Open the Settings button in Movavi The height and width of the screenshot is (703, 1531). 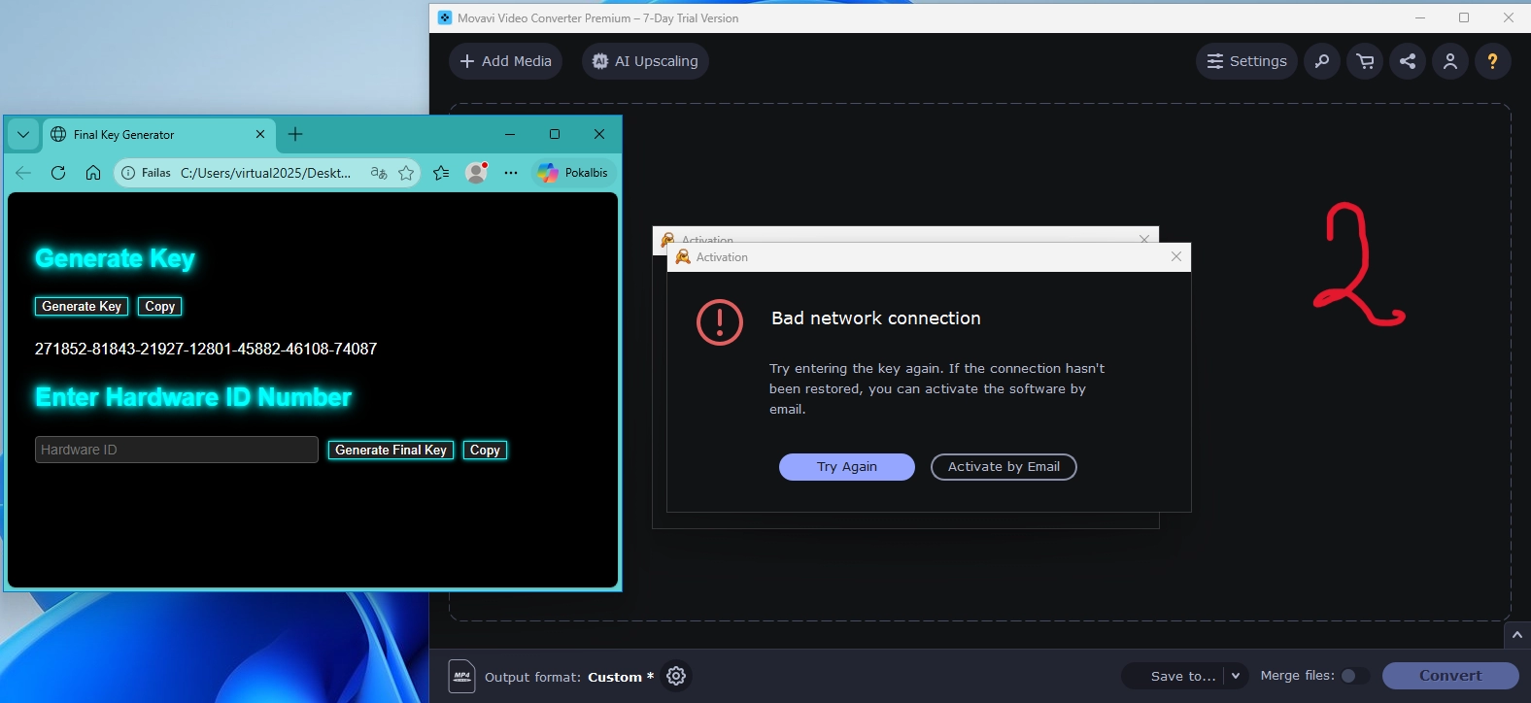[1246, 61]
